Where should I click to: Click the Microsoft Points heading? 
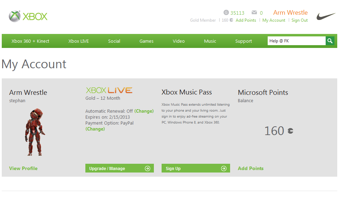(263, 92)
